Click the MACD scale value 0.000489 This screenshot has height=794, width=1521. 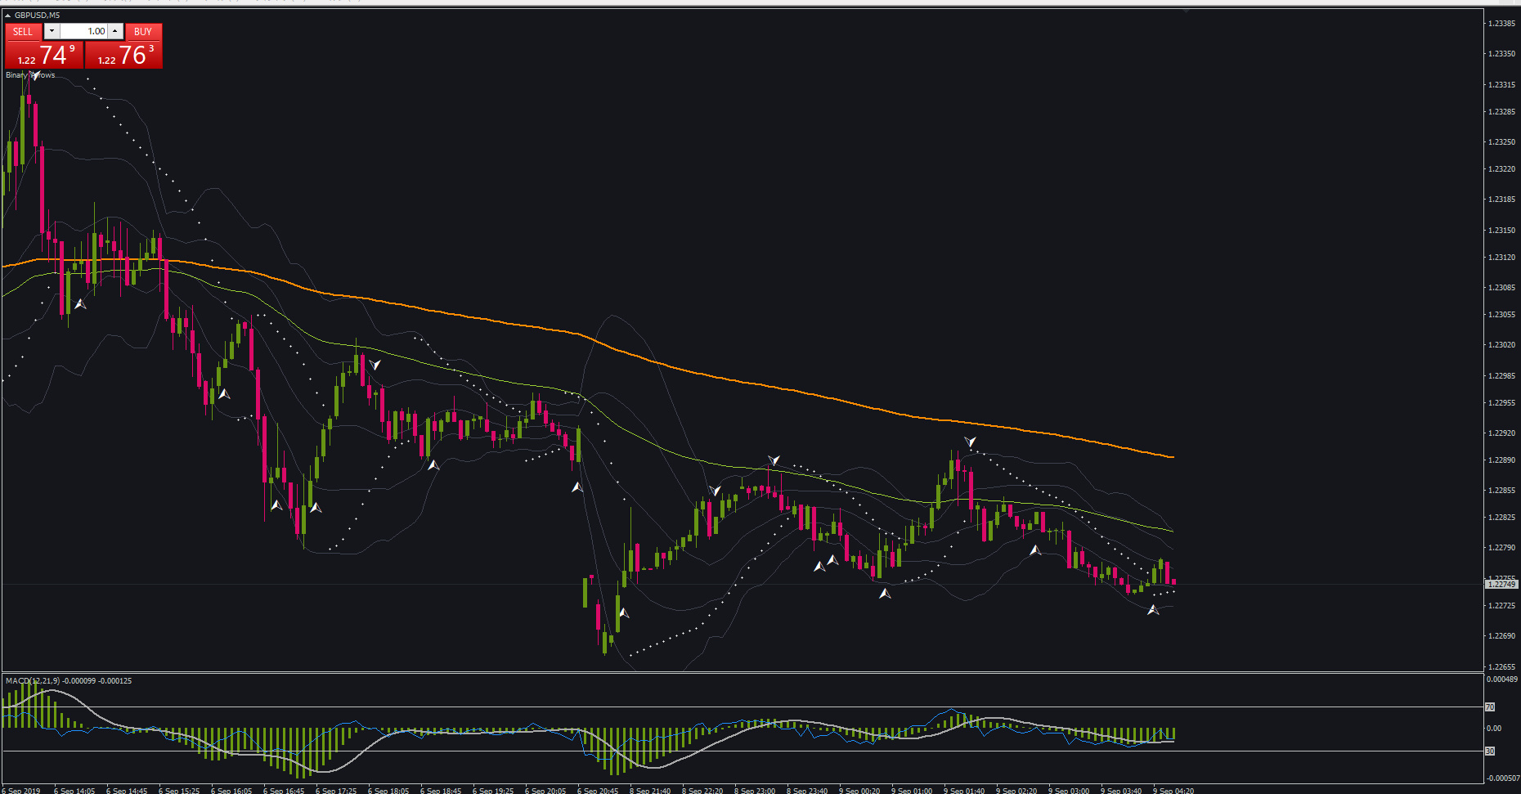[1501, 680]
